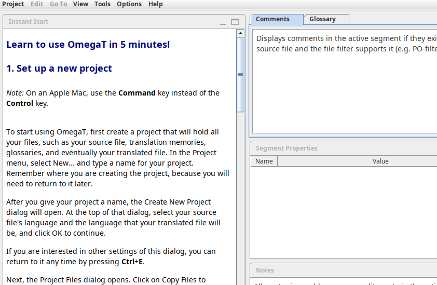Switch to the Glossary tab
Viewport: 437px width, 285px height.
pos(326,19)
